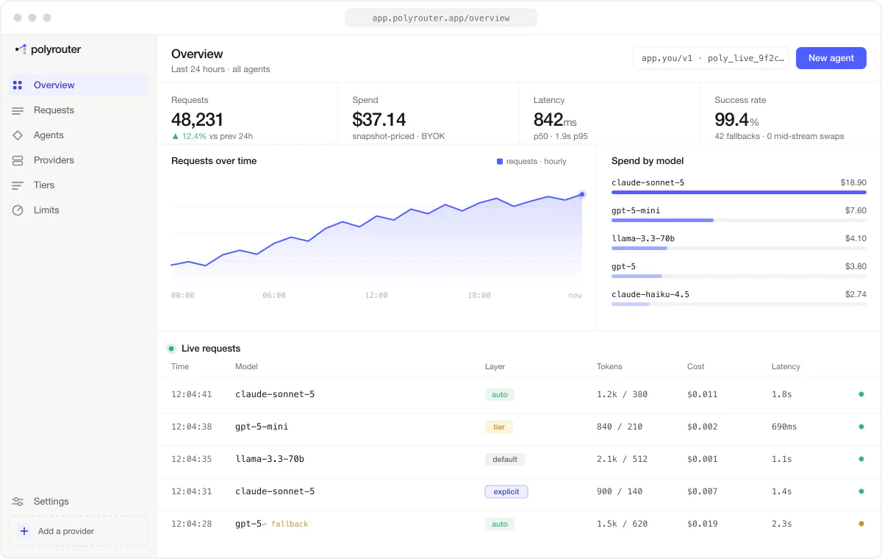
Task: Click the Model column header
Action: pyautogui.click(x=246, y=366)
